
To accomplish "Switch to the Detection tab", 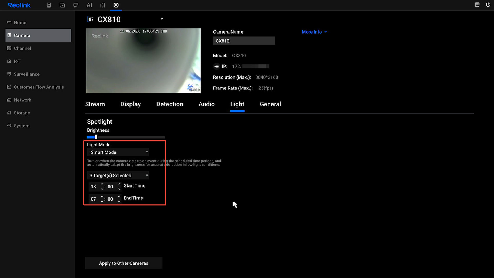I will point(170,104).
